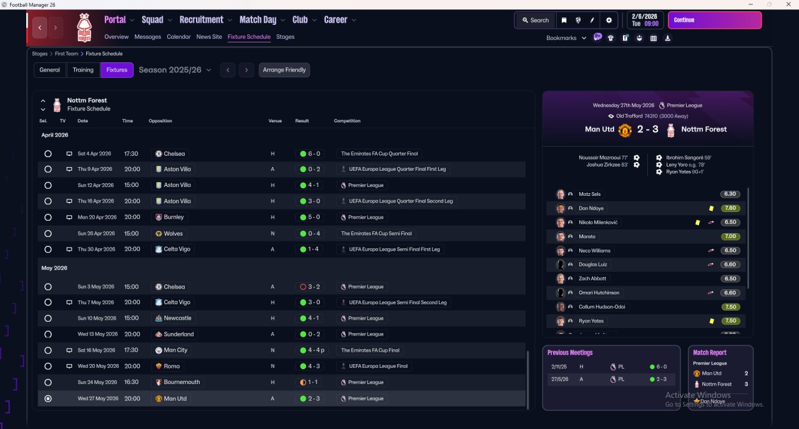799x429 pixels.
Task: Select the radio button for Roma fixture
Action: point(48,366)
